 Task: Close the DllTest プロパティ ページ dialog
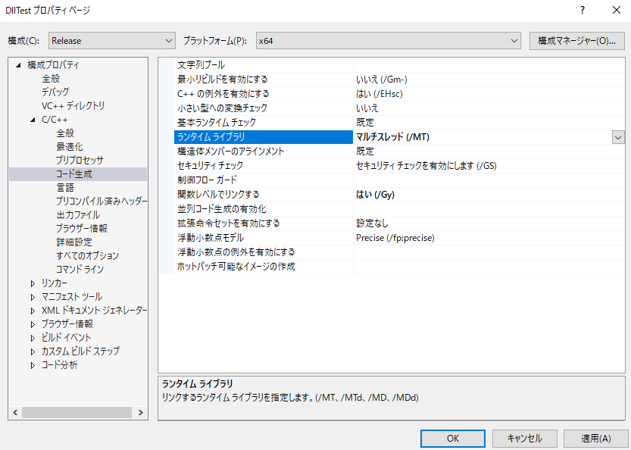pos(616,10)
